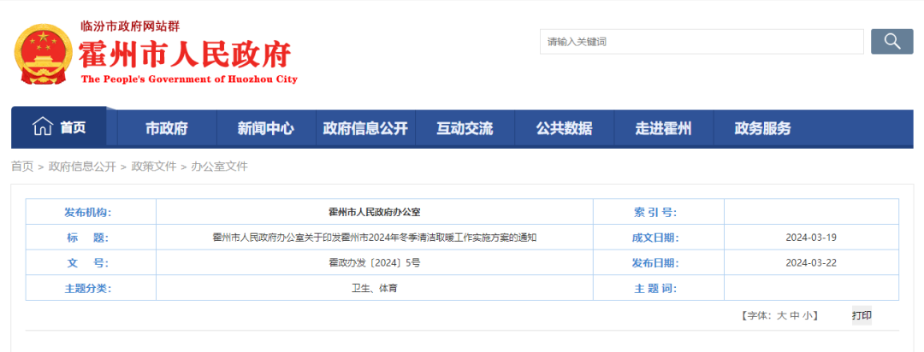Click the 文号 label cell
The height and width of the screenshot is (352, 924).
click(x=91, y=263)
